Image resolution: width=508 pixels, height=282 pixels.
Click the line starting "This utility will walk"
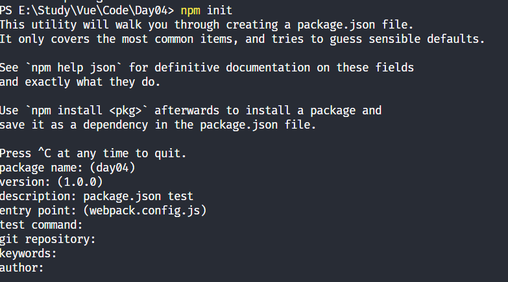[x=206, y=25]
